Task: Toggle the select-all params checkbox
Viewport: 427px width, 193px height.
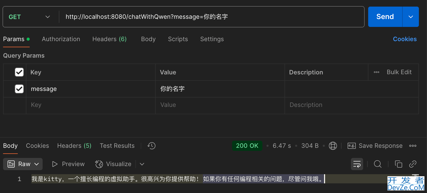Action: tap(19, 72)
